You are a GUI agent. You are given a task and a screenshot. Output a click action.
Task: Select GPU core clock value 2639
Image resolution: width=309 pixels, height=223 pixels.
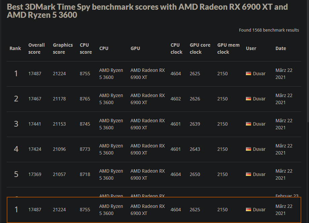pyautogui.click(x=195, y=124)
